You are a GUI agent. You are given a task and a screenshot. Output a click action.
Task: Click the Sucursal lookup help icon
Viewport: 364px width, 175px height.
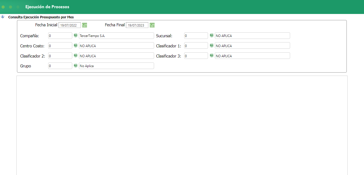point(212,35)
